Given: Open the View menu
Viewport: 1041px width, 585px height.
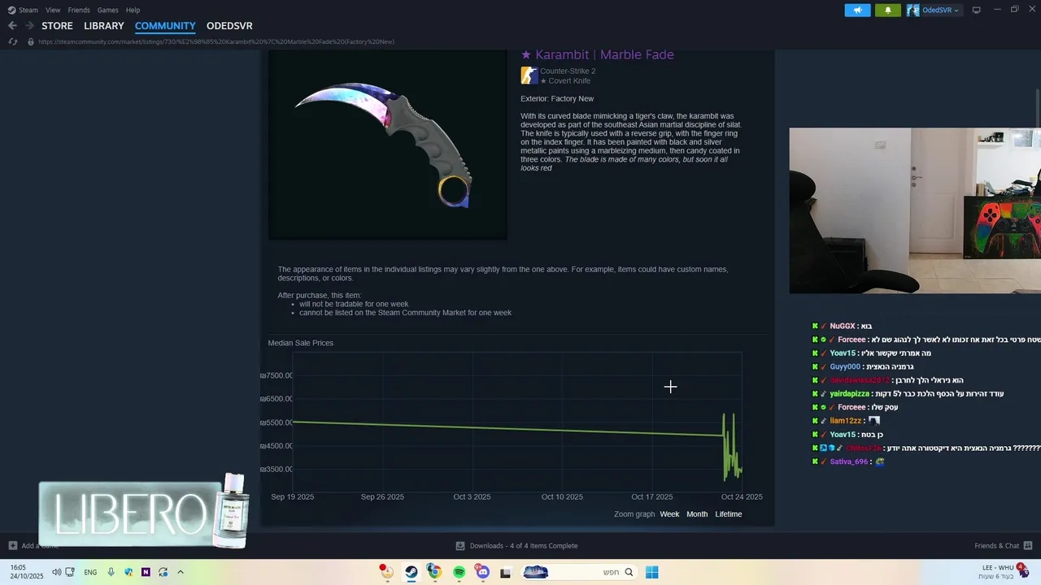Looking at the screenshot, I should 53,10.
